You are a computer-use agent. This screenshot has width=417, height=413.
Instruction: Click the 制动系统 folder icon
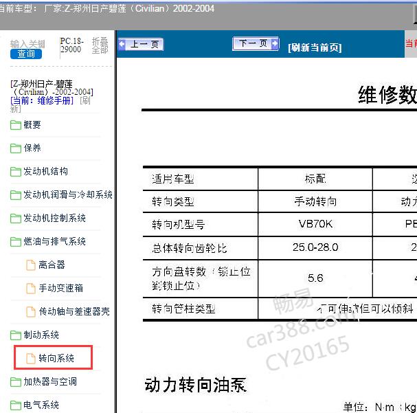[x=16, y=335]
